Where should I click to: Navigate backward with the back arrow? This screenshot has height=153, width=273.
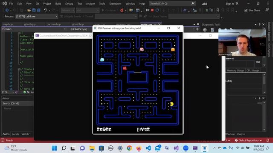pos(7,10)
